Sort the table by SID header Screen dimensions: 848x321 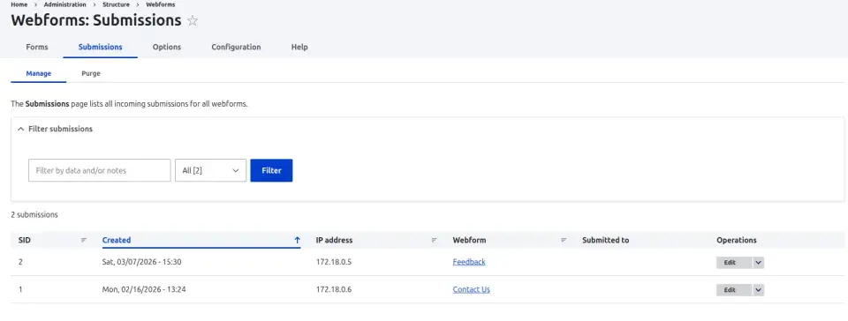pyautogui.click(x=25, y=240)
